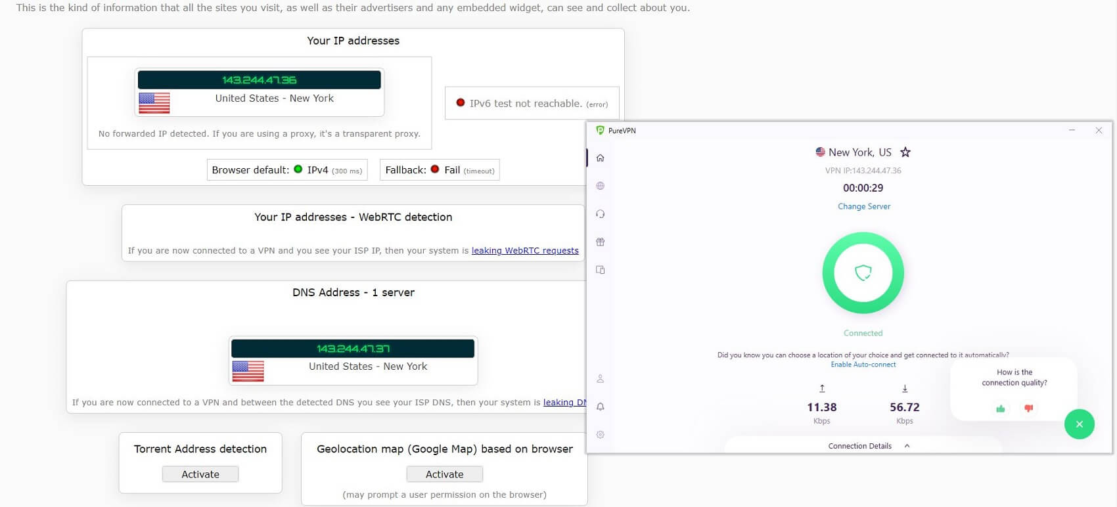This screenshot has height=507, width=1117.
Task: Dismiss the feedback popup with green X button
Action: [1079, 424]
